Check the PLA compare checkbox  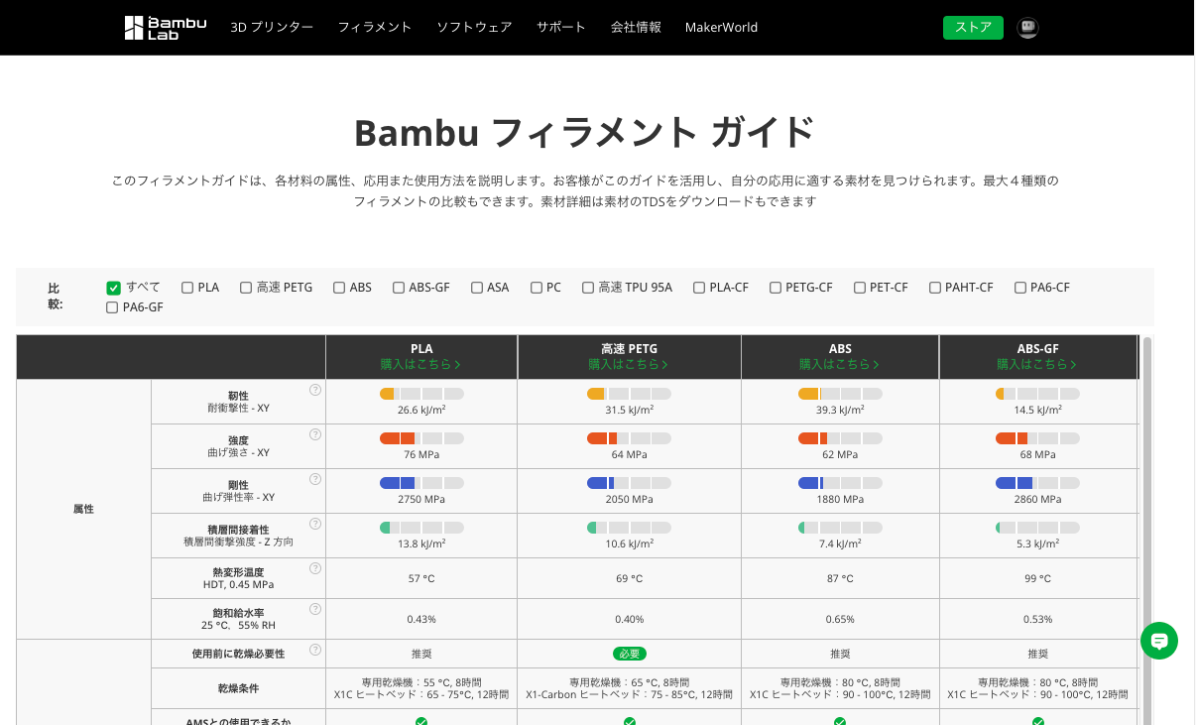(x=187, y=288)
